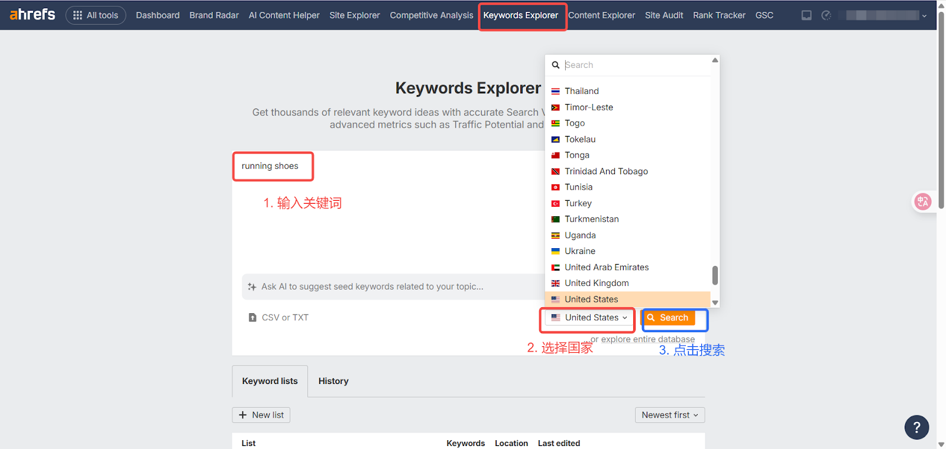
Task: Open the monitor icon in top bar
Action: (806, 15)
